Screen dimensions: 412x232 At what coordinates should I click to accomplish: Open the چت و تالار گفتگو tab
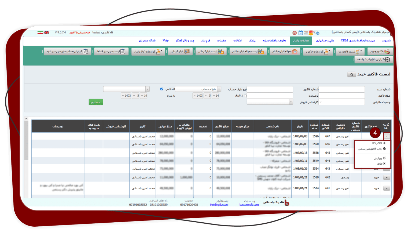185,41
